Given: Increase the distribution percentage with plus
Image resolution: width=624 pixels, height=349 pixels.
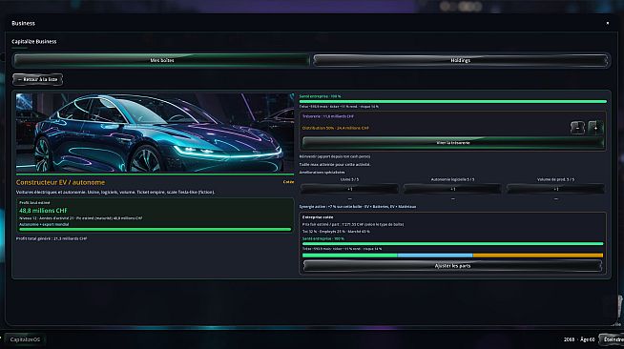Looking at the screenshot, I should point(595,128).
